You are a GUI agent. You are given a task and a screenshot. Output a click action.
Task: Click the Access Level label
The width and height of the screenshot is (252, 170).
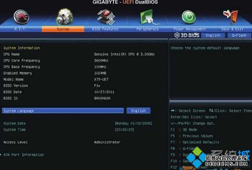(x=15, y=142)
